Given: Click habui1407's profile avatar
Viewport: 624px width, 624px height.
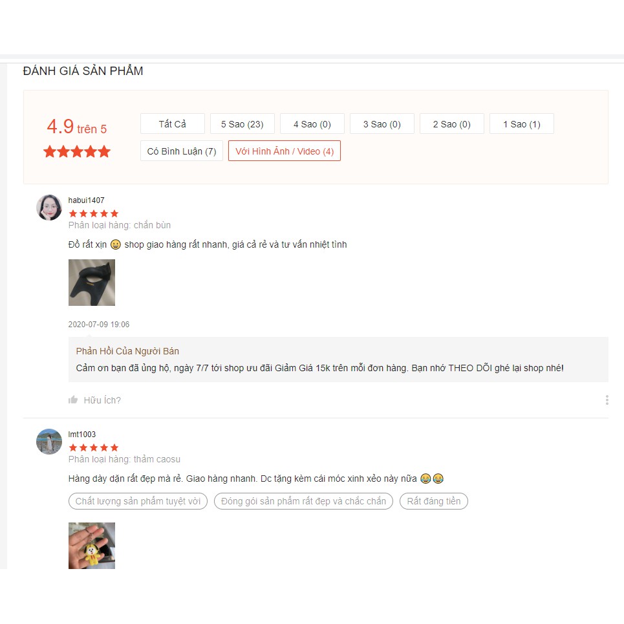Looking at the screenshot, I should coord(49,208).
